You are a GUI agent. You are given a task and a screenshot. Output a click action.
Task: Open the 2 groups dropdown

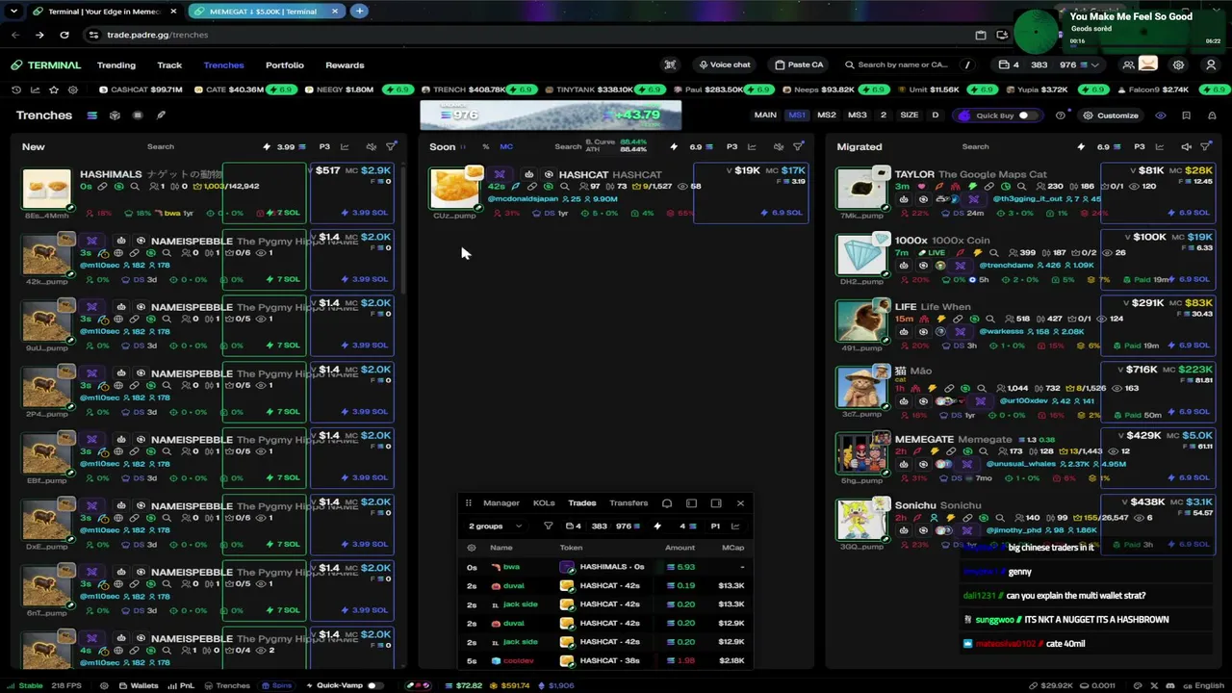(x=495, y=526)
